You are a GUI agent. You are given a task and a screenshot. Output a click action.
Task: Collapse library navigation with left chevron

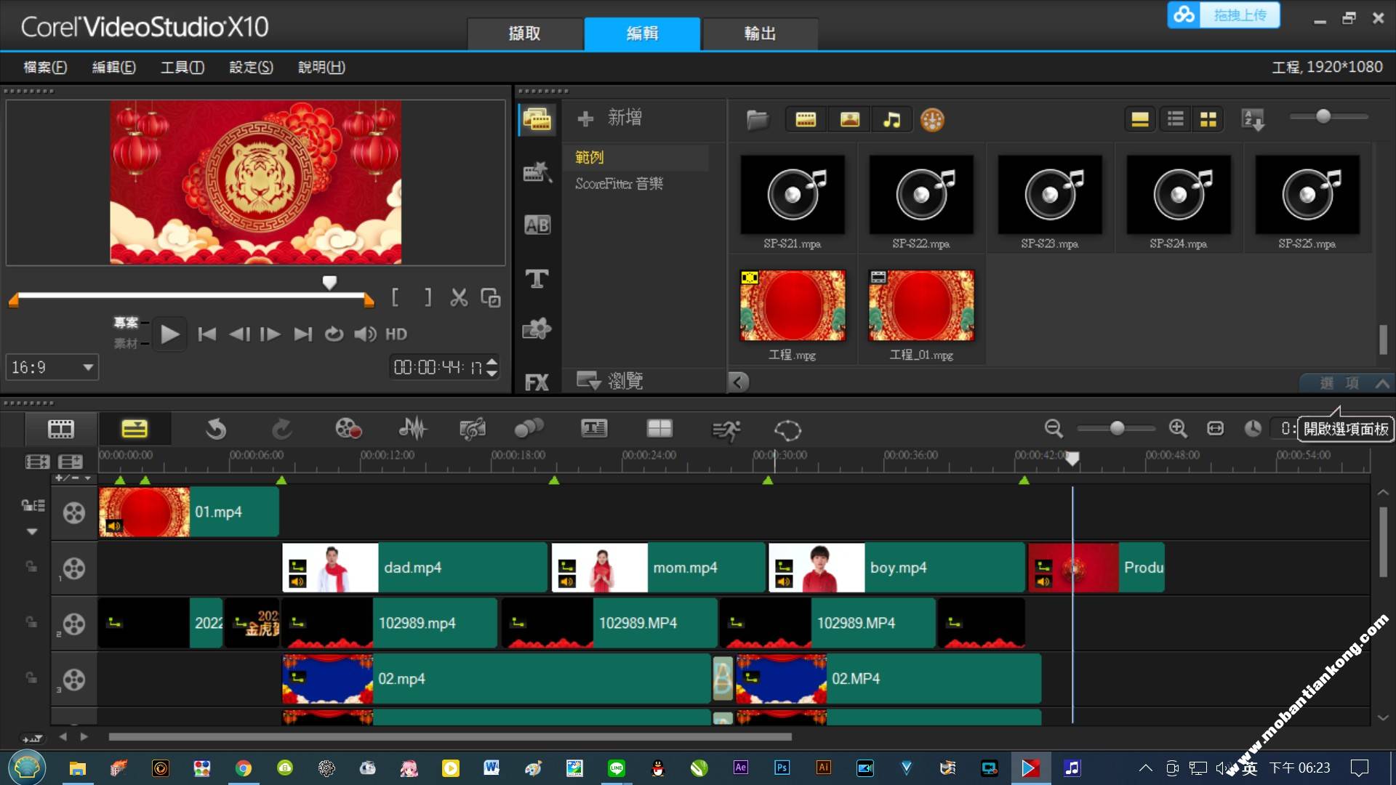tap(738, 382)
